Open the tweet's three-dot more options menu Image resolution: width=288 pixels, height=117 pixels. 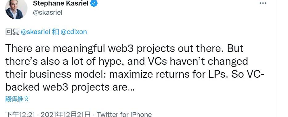[263, 3]
